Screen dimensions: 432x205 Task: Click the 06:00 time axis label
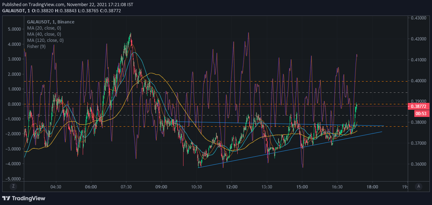coord(91,187)
